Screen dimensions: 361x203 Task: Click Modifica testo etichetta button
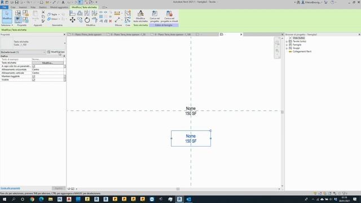click(x=140, y=16)
